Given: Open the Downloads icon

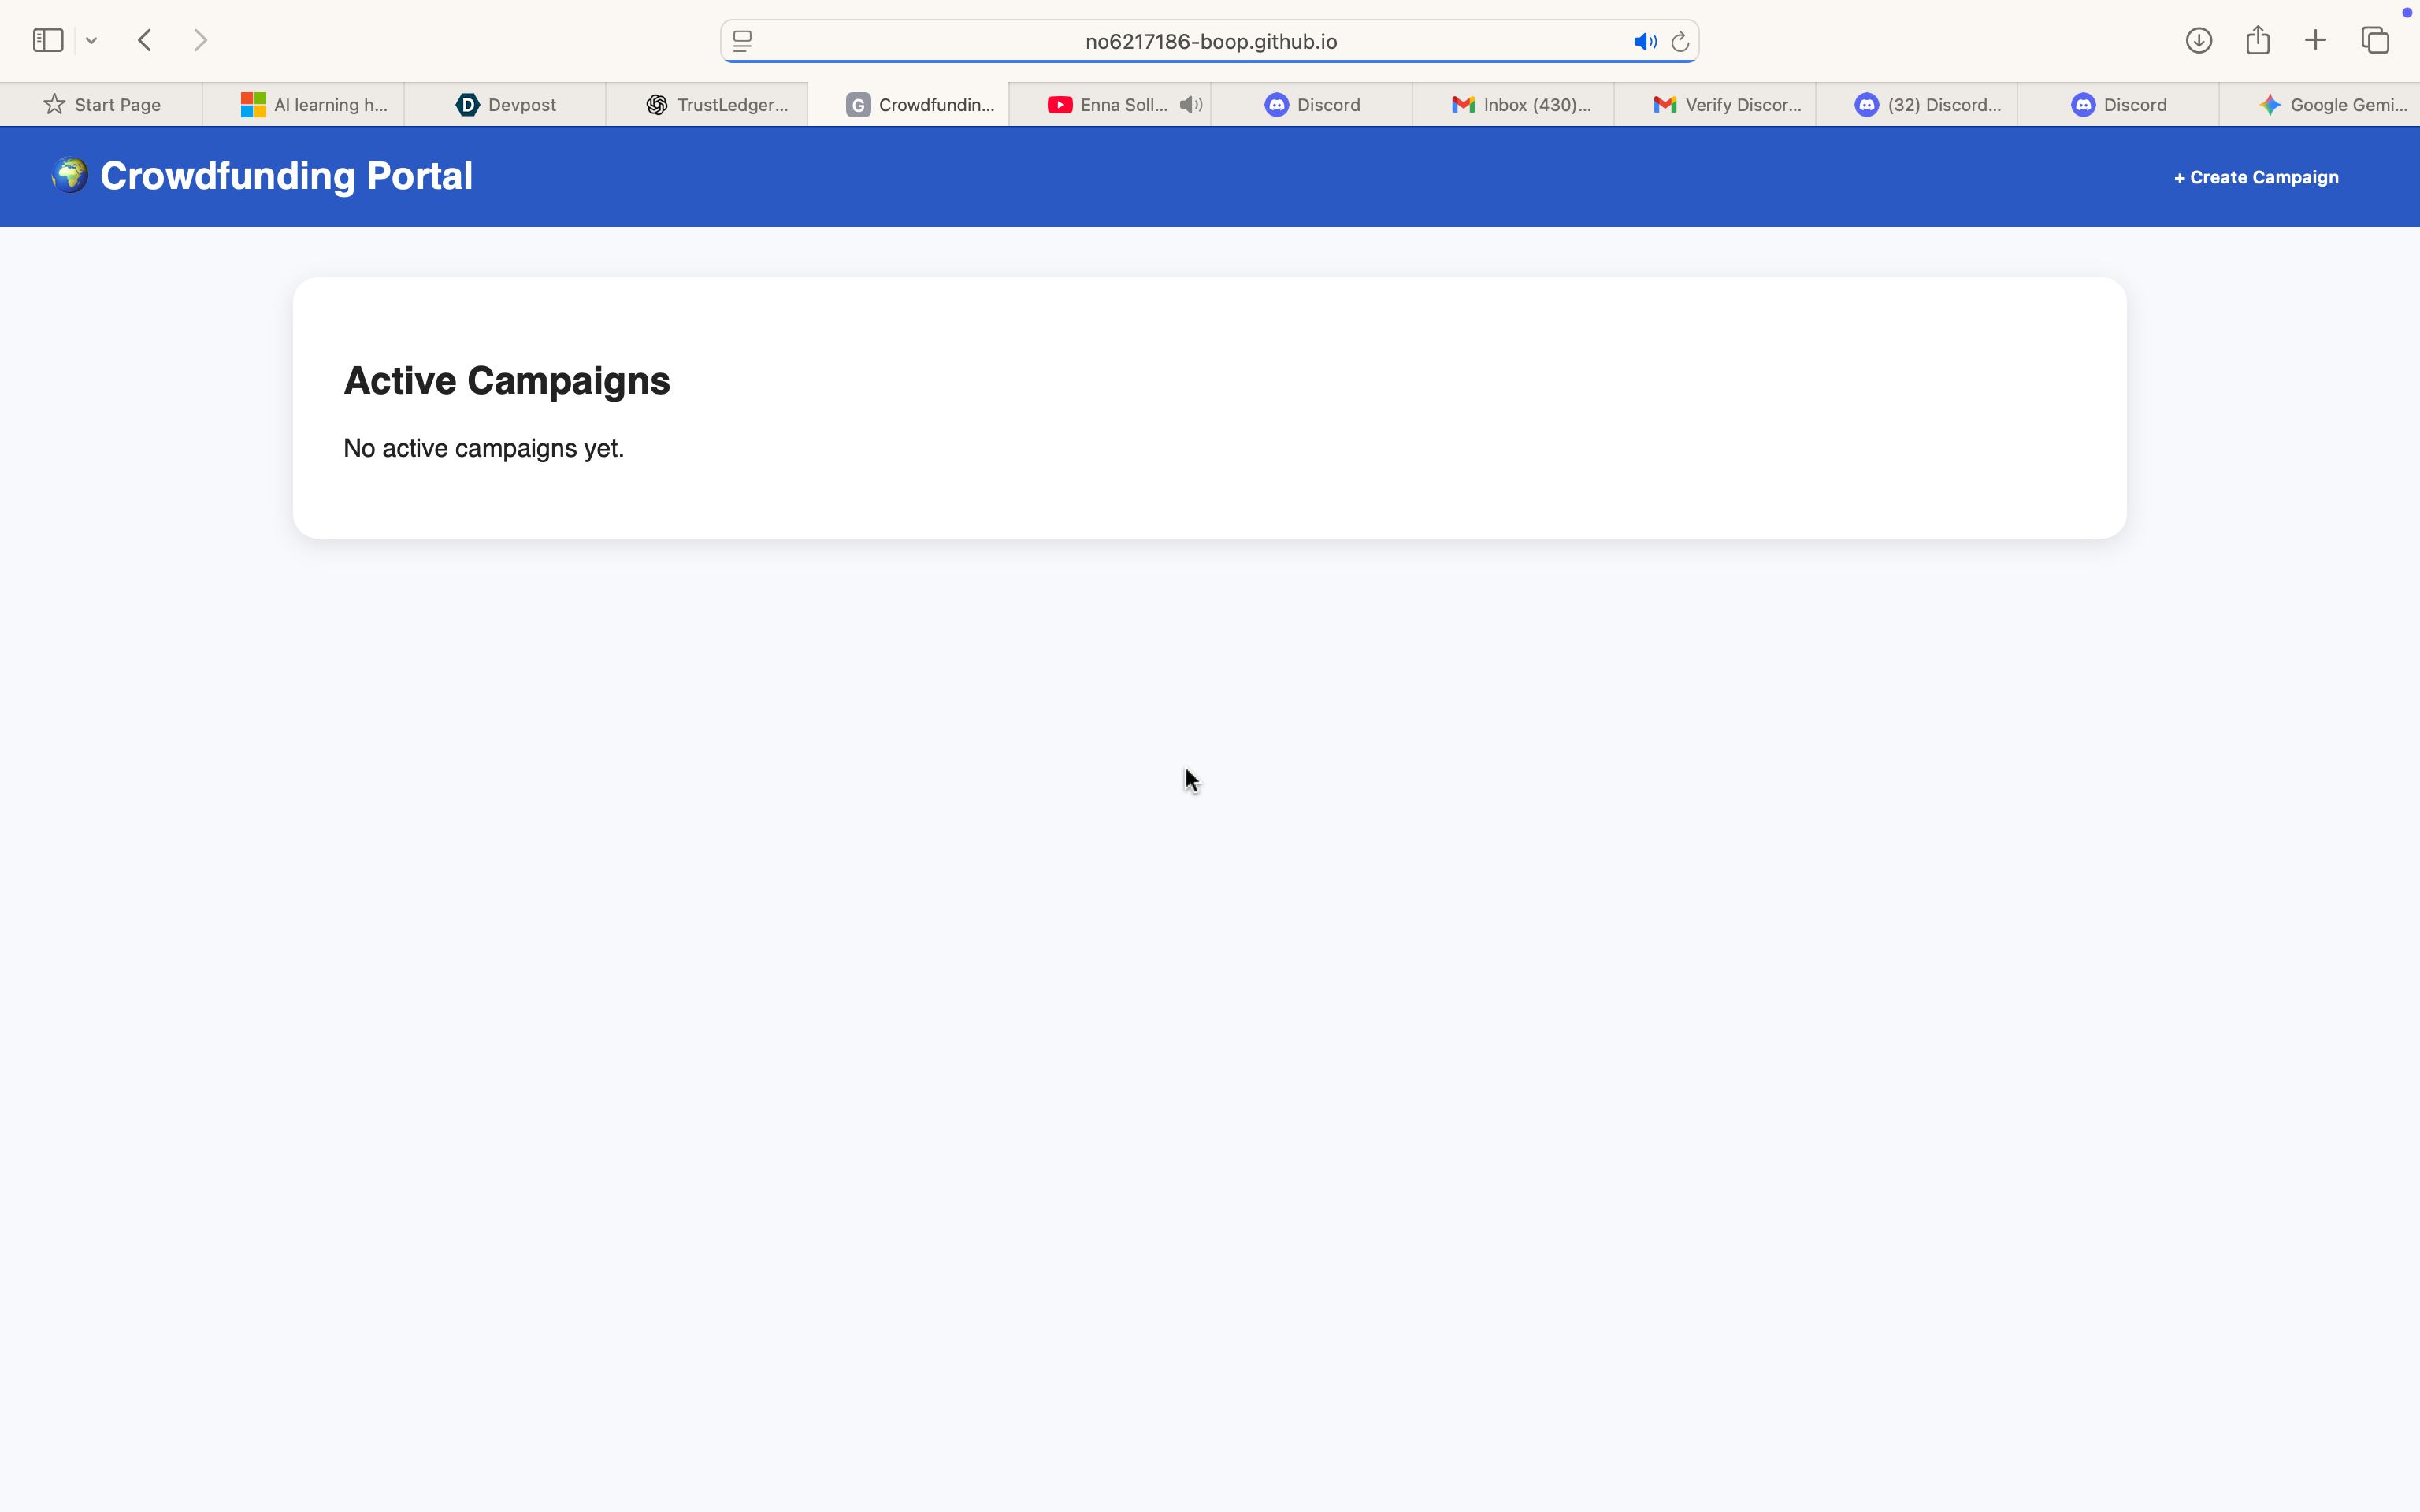Looking at the screenshot, I should (2198, 40).
